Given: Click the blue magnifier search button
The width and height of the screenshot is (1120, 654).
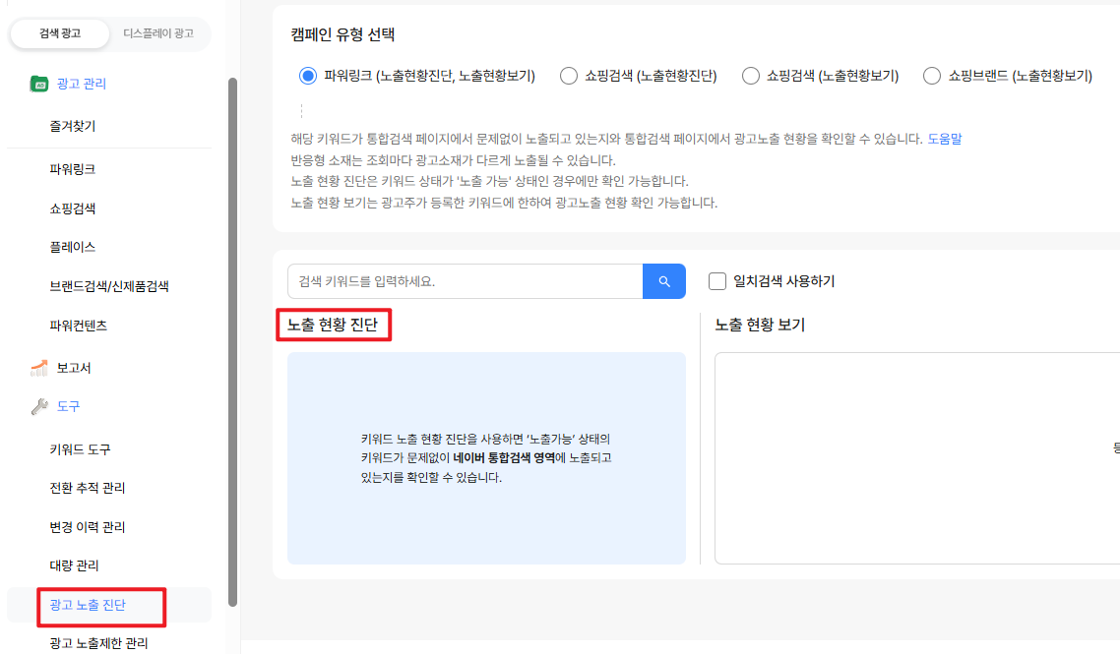Looking at the screenshot, I should tap(663, 281).
